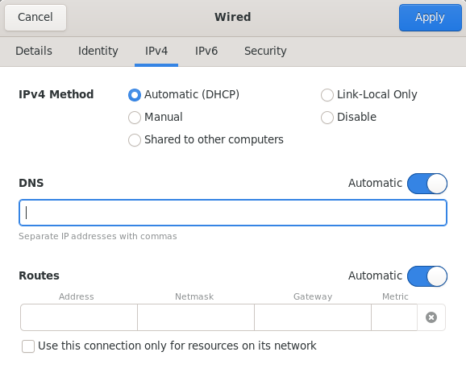Choose the Manual IPv4 method
The width and height of the screenshot is (466, 381).
click(x=135, y=118)
